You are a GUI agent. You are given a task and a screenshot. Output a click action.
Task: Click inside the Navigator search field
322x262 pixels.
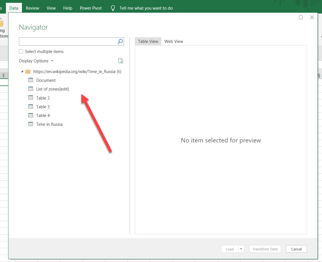(68, 41)
